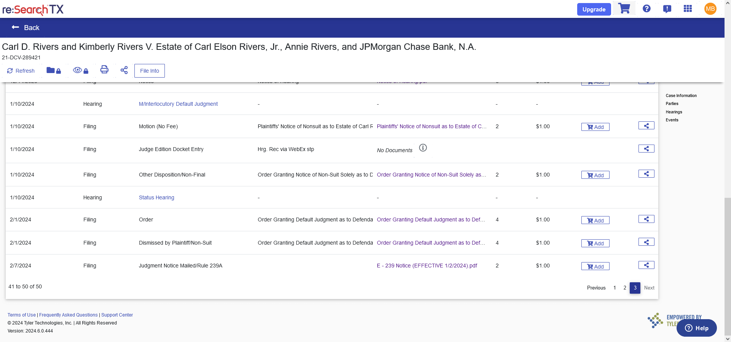Click the 41 to 50 of 50 count
The width and height of the screenshot is (731, 342).
point(25,286)
